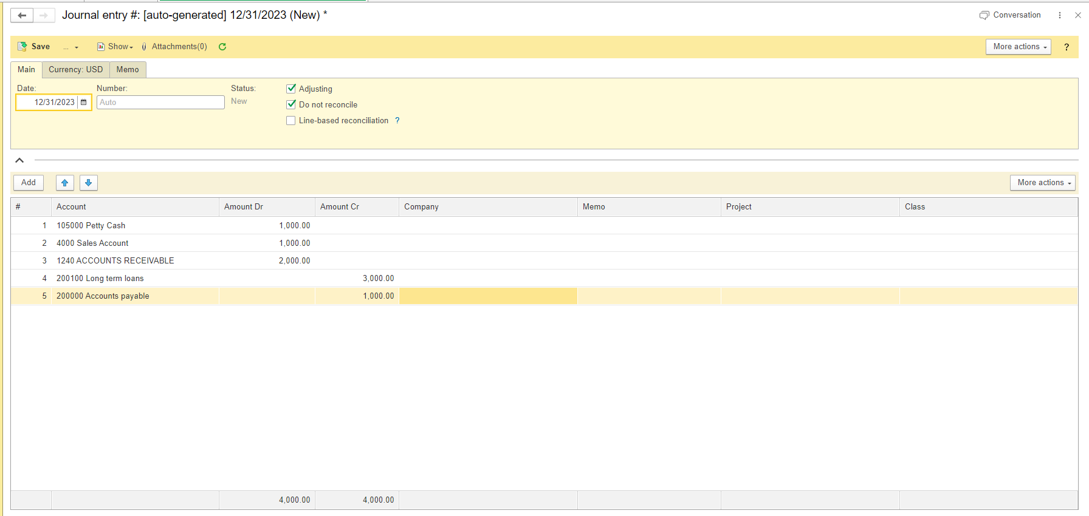Switch to the Memo tab
Viewport: 1089px width, 516px height.
coord(128,70)
